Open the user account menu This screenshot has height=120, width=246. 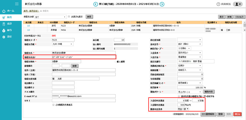238,4
